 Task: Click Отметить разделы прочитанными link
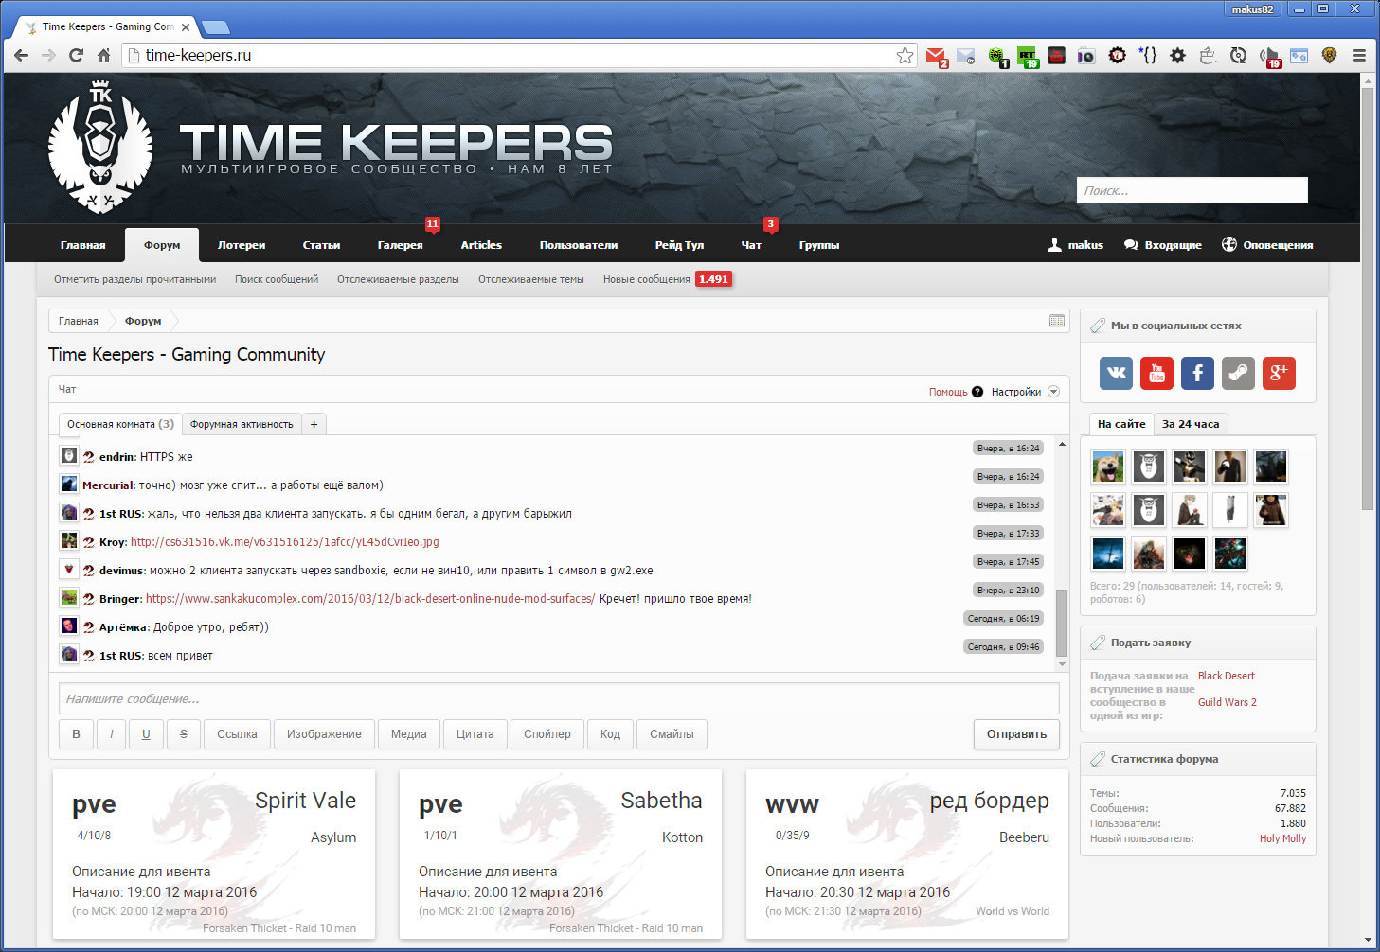(x=134, y=279)
